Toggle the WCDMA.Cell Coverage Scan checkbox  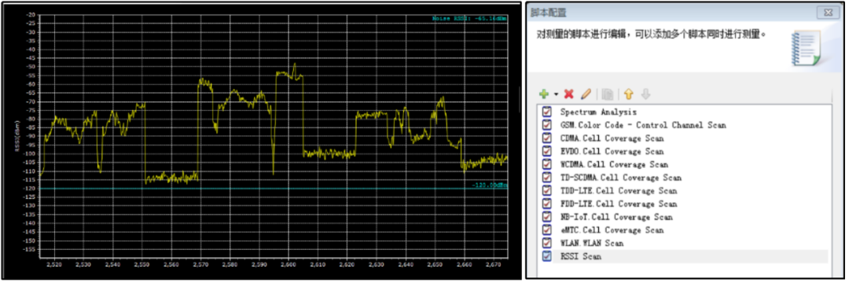coord(547,164)
